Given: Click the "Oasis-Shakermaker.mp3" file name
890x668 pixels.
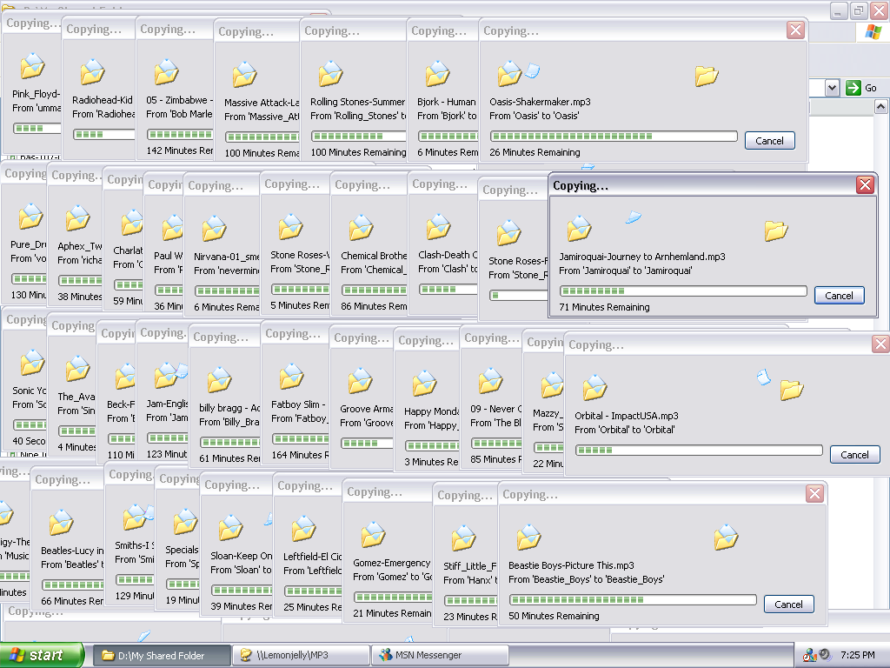Looking at the screenshot, I should 540,102.
